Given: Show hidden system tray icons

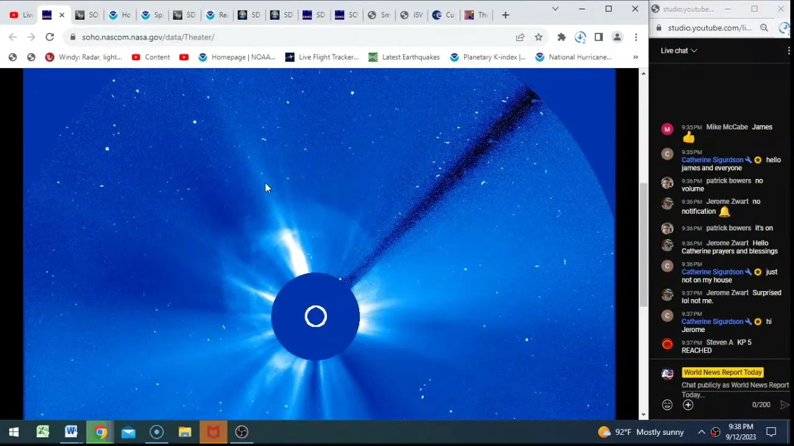Looking at the screenshot, I should [702, 432].
